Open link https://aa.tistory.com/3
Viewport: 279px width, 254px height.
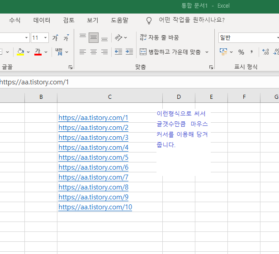point(93,138)
